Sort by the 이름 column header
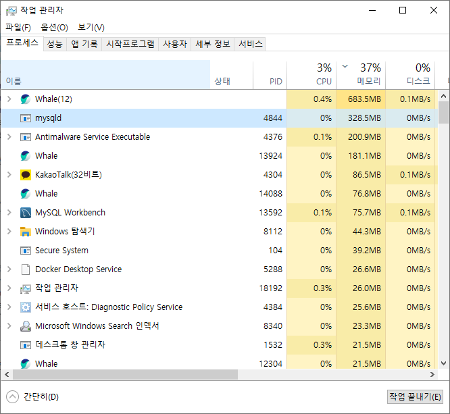 click(x=105, y=74)
